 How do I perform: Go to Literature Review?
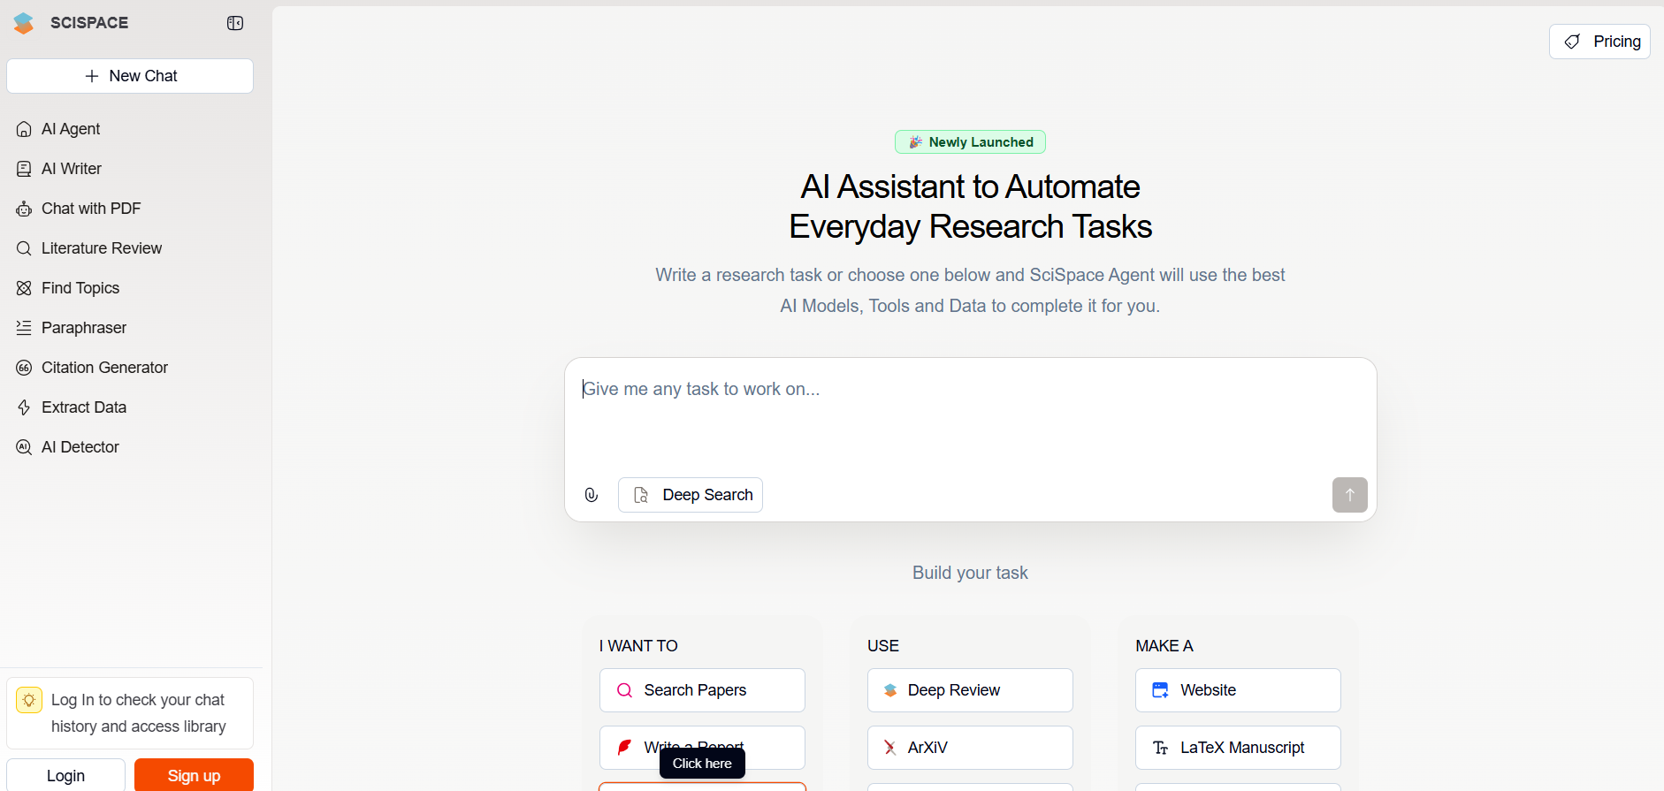[89, 248]
